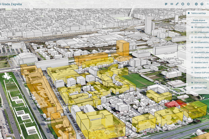This screenshot has height=139, width=209.
Task: Open the info icon in toolbar
Action: coord(196,4)
